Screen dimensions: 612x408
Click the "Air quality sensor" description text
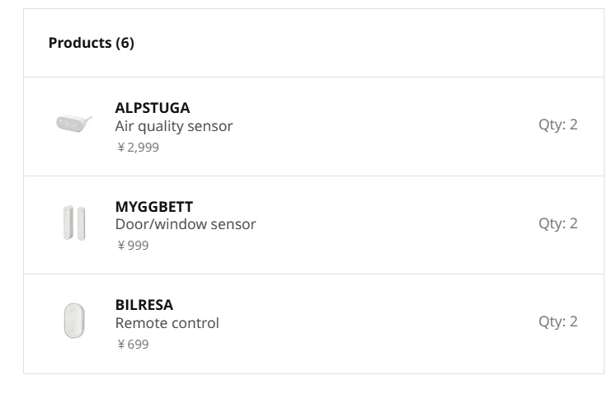point(174,126)
